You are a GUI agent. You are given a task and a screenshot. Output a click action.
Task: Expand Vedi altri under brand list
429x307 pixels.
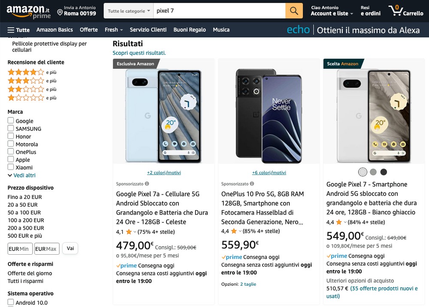(x=21, y=175)
